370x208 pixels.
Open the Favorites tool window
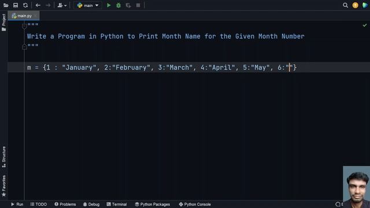pyautogui.click(x=4, y=186)
